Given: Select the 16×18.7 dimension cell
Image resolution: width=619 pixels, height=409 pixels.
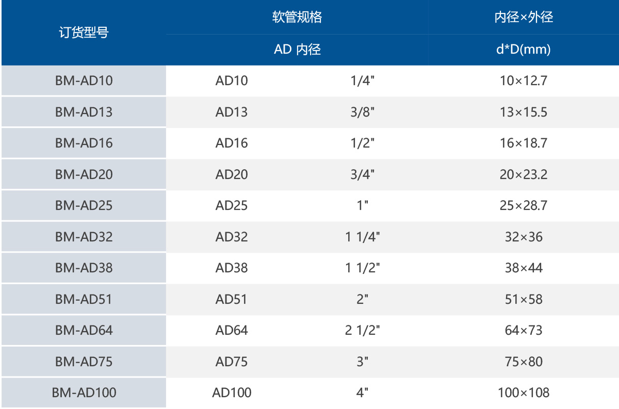Looking at the screenshot, I should tap(524, 143).
